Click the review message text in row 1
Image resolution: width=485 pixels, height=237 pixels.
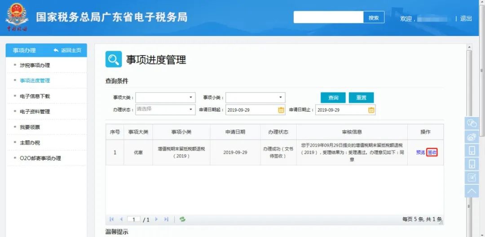pos(352,152)
